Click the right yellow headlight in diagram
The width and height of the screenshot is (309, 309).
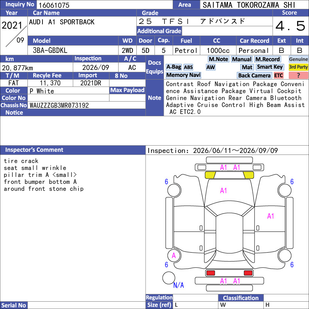click(x=248, y=175)
